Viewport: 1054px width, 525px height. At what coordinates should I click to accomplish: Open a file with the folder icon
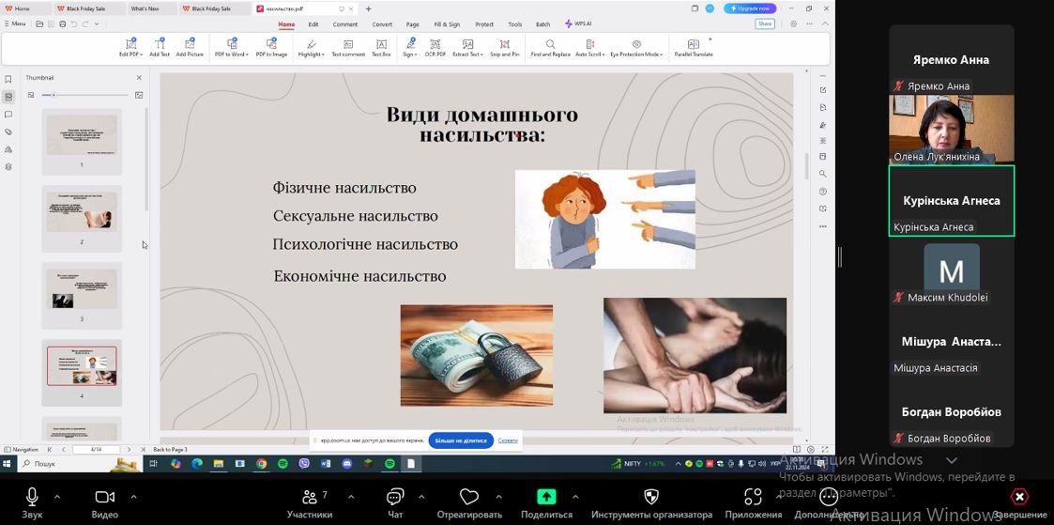[x=39, y=24]
